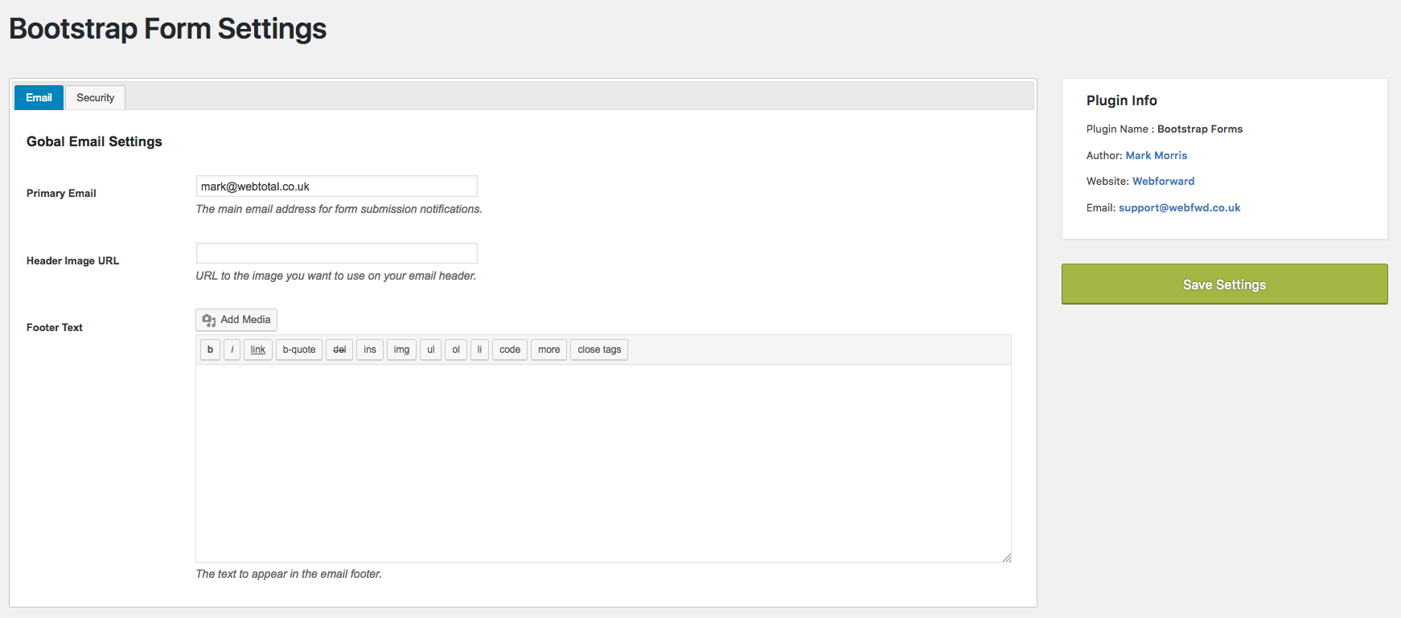Screen dimensions: 1401x618
Task: Apply bold with the b button
Action: pos(210,350)
